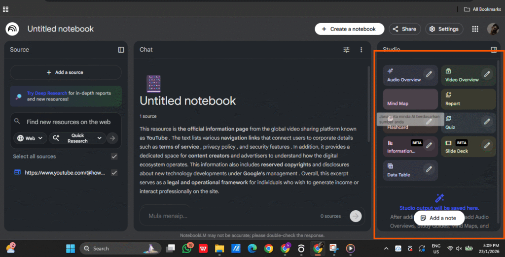
Task: Click the edit pencil on Audio Overview
Action: (429, 74)
